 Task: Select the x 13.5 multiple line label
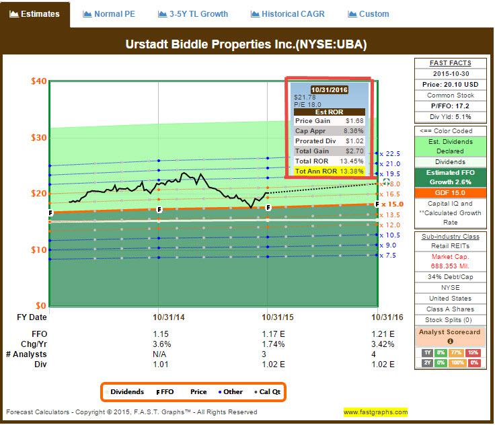(x=390, y=215)
